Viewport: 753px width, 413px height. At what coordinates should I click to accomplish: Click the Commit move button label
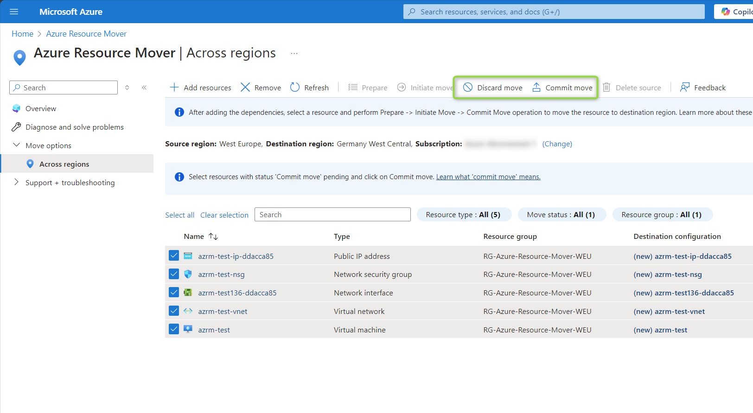tap(569, 88)
